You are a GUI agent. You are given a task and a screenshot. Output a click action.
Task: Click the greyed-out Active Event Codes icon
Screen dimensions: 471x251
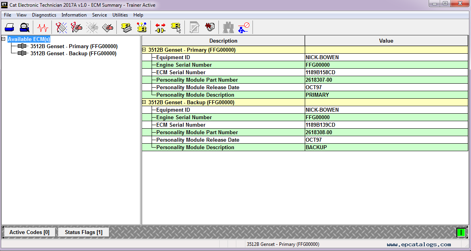92,28
